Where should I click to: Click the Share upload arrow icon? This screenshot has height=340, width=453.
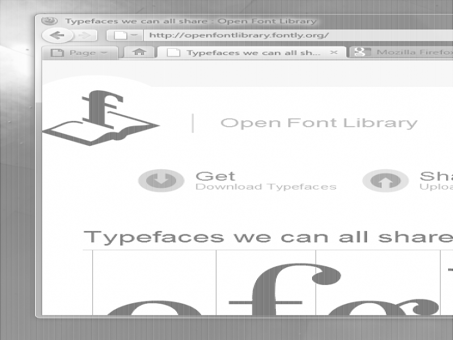click(386, 181)
